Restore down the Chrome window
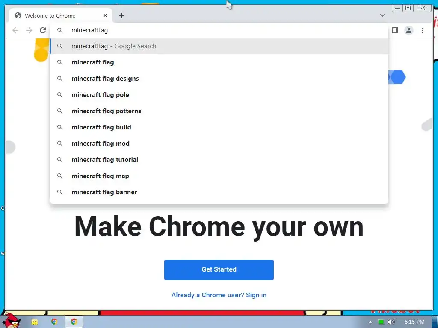This screenshot has width=438, height=328. click(x=408, y=9)
